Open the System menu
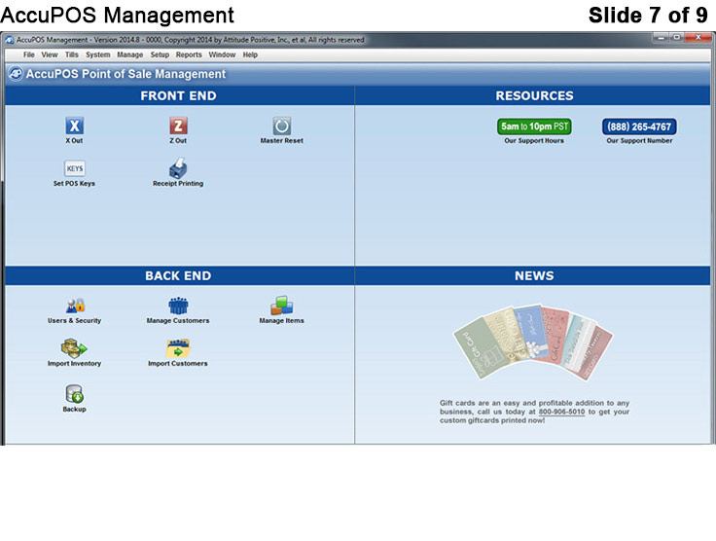 click(x=97, y=54)
